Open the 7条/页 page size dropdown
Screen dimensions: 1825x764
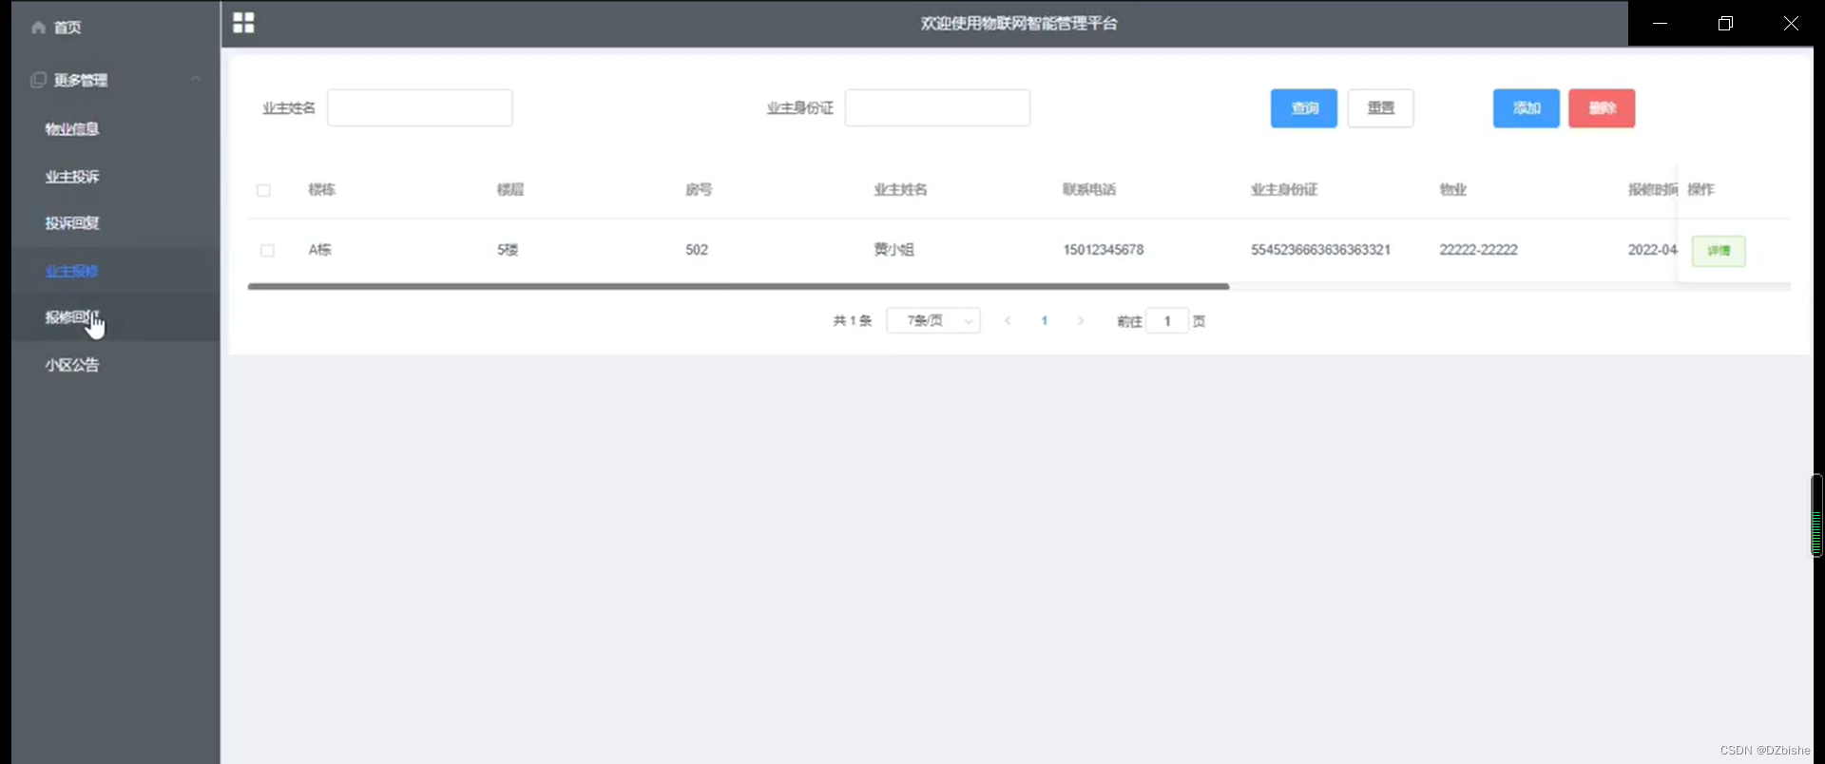pyautogui.click(x=933, y=321)
